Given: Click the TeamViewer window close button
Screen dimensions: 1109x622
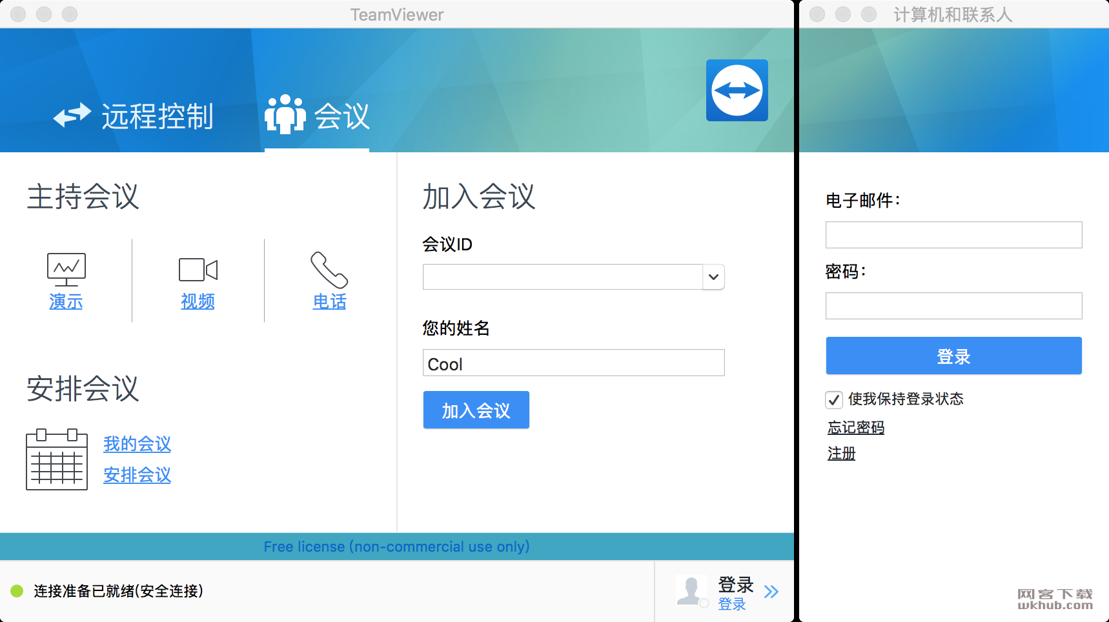Looking at the screenshot, I should [x=18, y=14].
